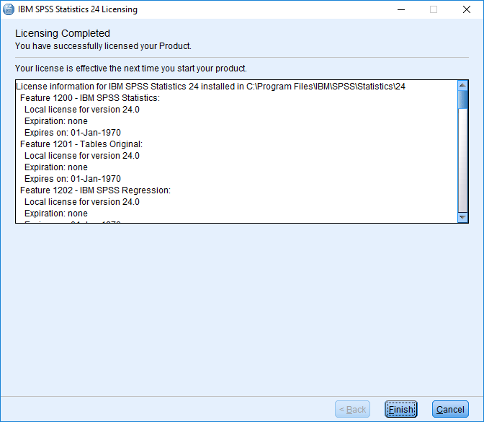Viewport: 484px width, 422px height.
Task: Click 'Local license for version 24.0' under Feature 1201
Action: point(82,156)
